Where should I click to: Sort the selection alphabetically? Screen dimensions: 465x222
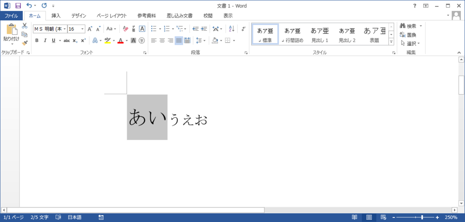point(232,29)
